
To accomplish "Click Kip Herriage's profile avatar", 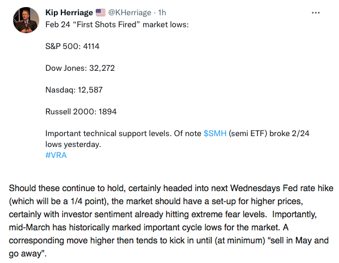I will point(26,20).
